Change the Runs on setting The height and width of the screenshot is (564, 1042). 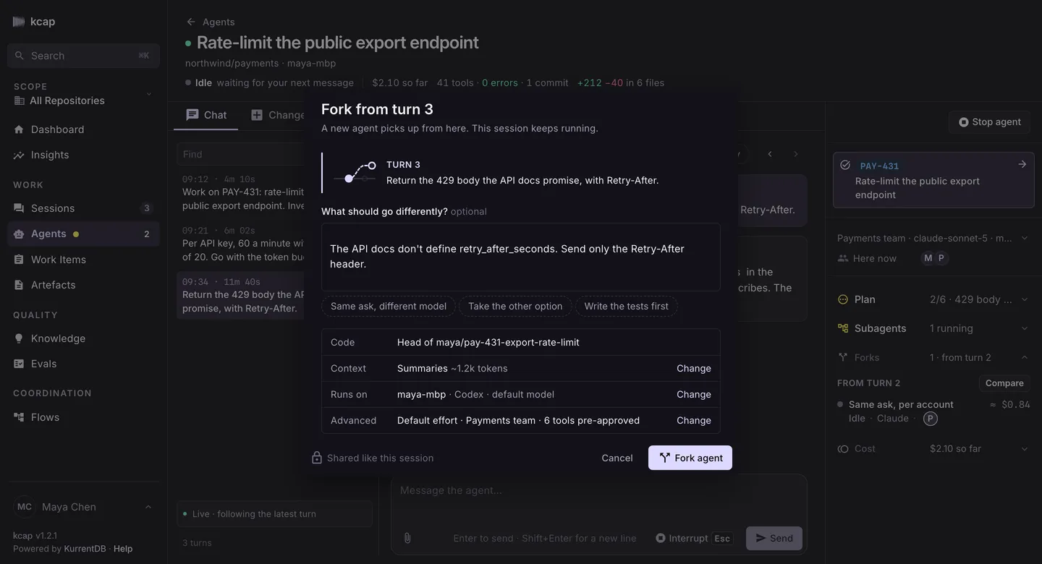pyautogui.click(x=694, y=394)
